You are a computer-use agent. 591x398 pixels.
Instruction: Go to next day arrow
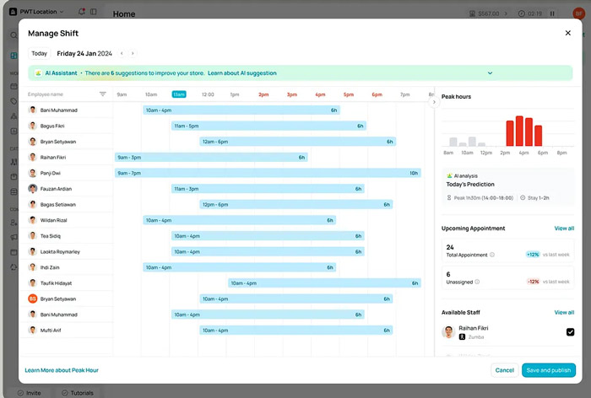(133, 53)
